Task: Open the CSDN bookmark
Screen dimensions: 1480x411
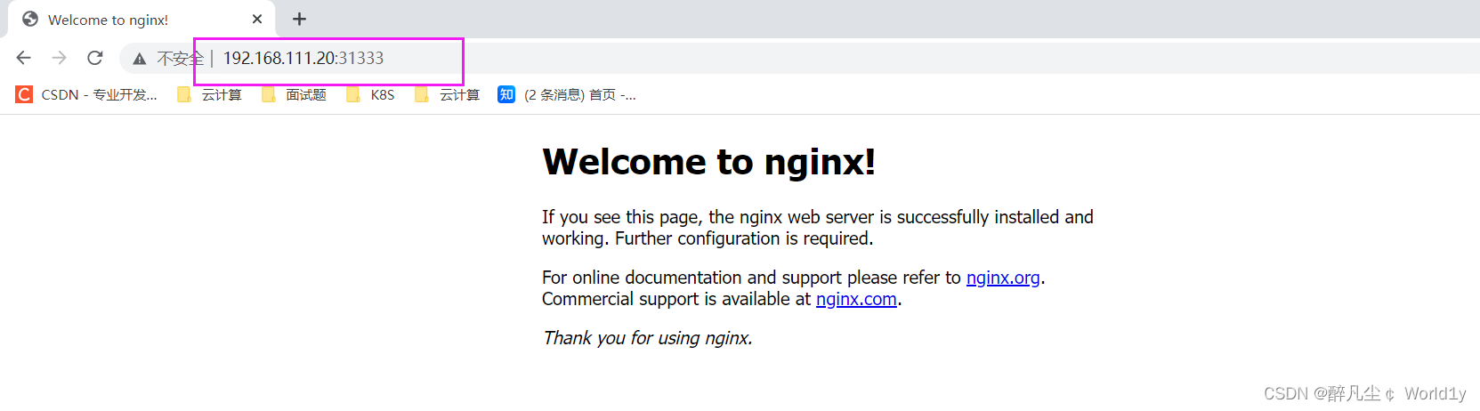Action: click(x=87, y=94)
